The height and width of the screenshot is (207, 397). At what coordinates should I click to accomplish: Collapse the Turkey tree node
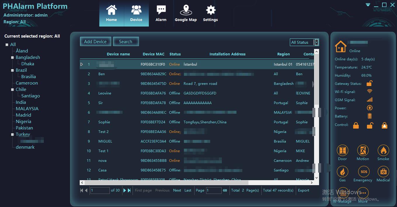point(13,134)
